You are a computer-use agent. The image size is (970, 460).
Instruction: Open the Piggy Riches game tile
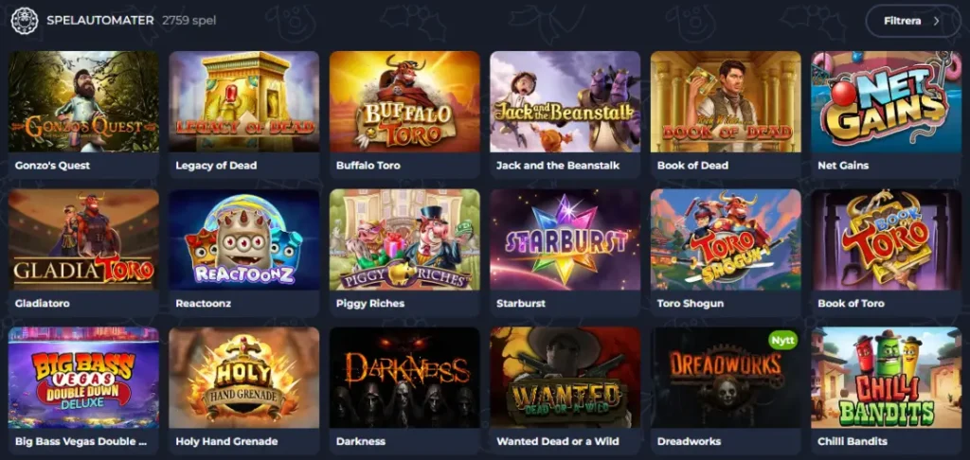(404, 253)
